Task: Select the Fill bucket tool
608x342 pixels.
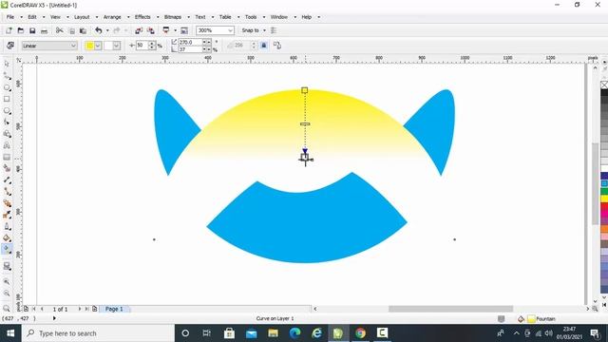Action: [x=7, y=237]
